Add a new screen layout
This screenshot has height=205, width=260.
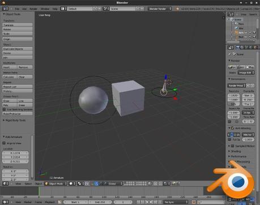tap(95, 8)
